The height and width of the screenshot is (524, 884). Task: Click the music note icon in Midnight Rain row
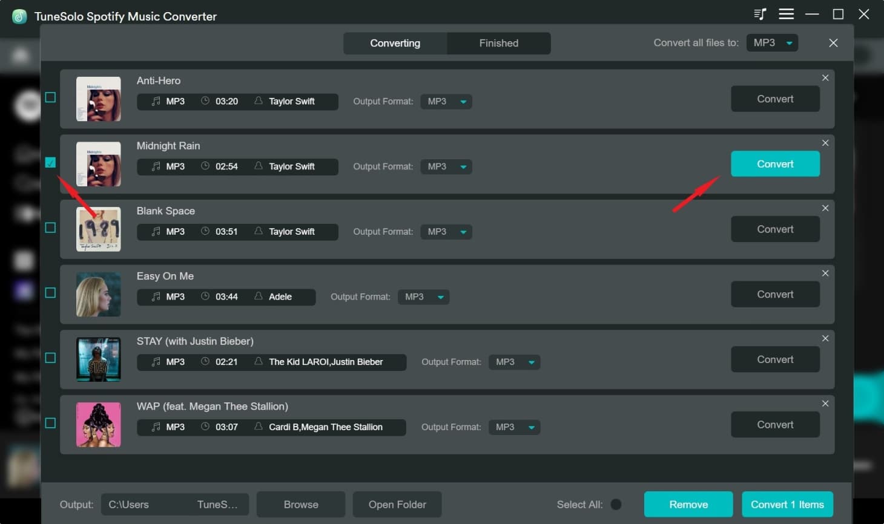[x=156, y=166]
